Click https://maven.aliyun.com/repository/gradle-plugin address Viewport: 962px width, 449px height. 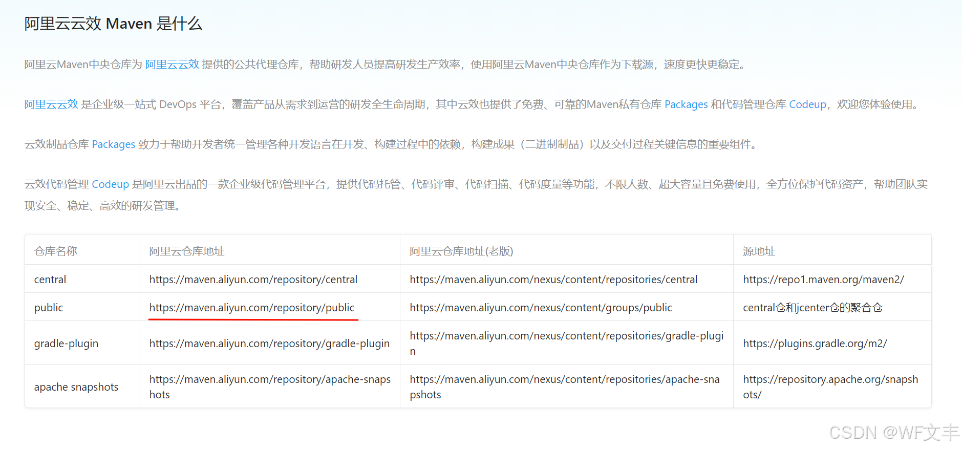pyautogui.click(x=269, y=344)
